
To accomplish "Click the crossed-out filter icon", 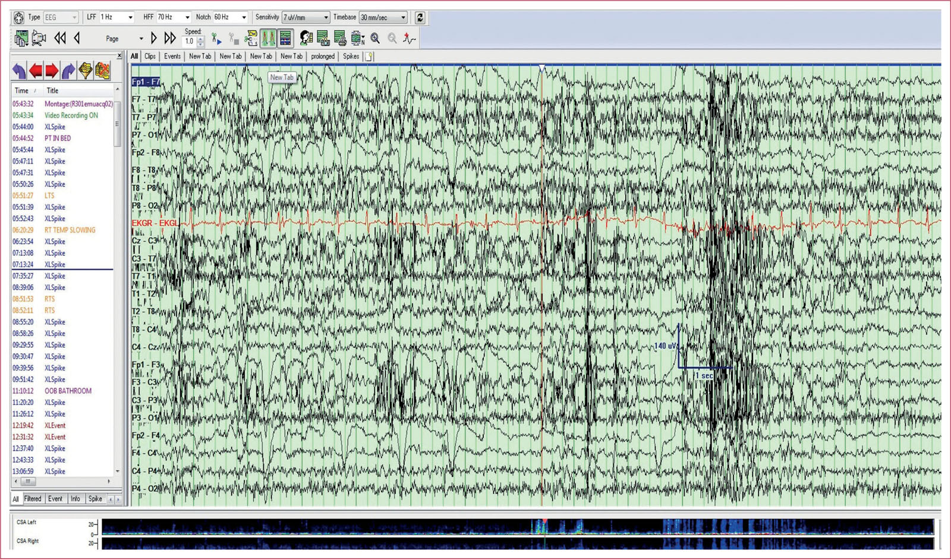I will [102, 71].
